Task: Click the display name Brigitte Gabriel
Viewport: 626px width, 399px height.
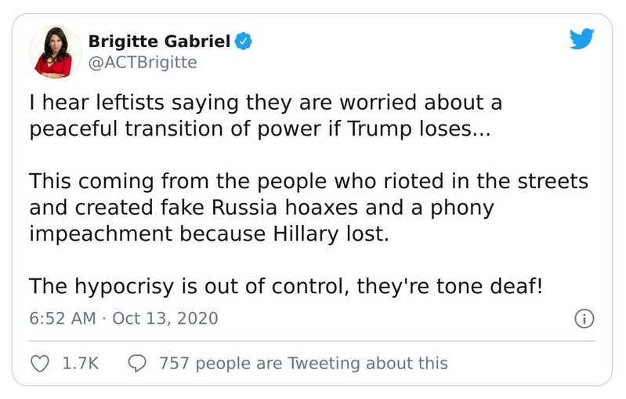Action: pos(159,41)
